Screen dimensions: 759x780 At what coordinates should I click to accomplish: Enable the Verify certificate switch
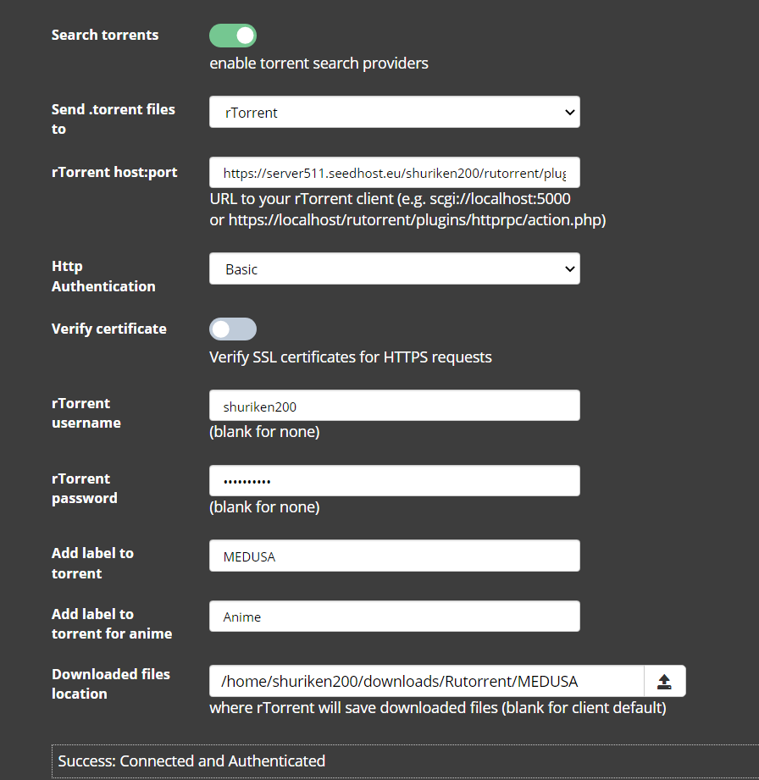click(x=232, y=329)
